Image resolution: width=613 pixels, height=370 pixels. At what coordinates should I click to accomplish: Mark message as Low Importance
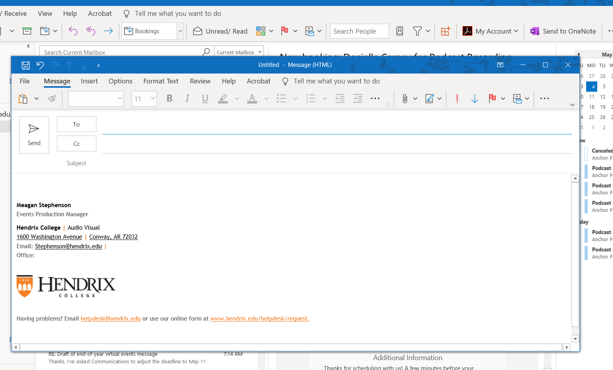tap(475, 98)
